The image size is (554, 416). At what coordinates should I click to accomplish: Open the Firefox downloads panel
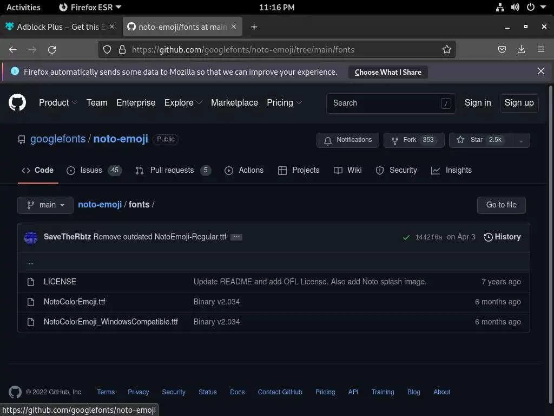(521, 49)
